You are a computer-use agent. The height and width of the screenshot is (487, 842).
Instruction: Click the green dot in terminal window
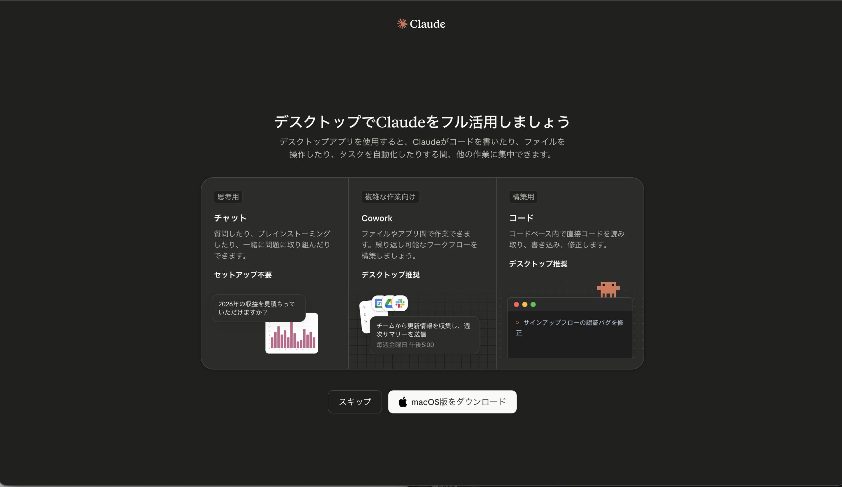[533, 304]
